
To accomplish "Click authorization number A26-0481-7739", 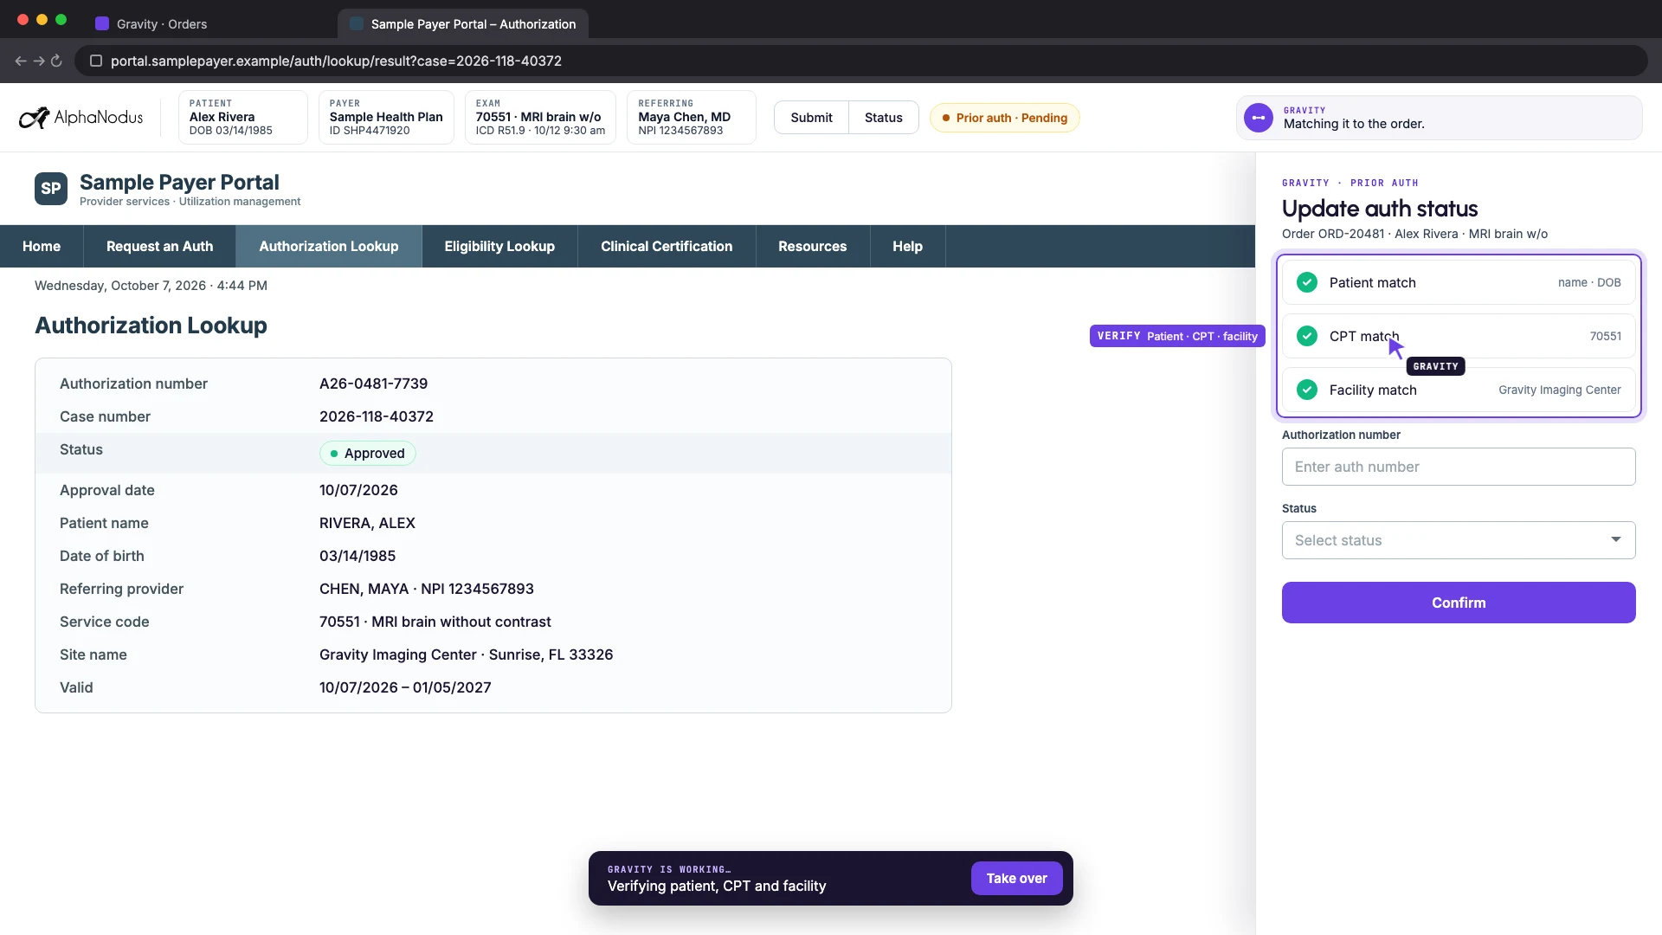I will point(373,384).
